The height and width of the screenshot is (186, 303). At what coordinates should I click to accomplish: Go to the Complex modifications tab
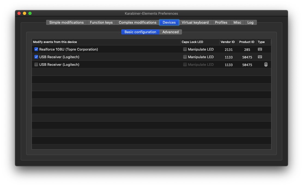138,23
